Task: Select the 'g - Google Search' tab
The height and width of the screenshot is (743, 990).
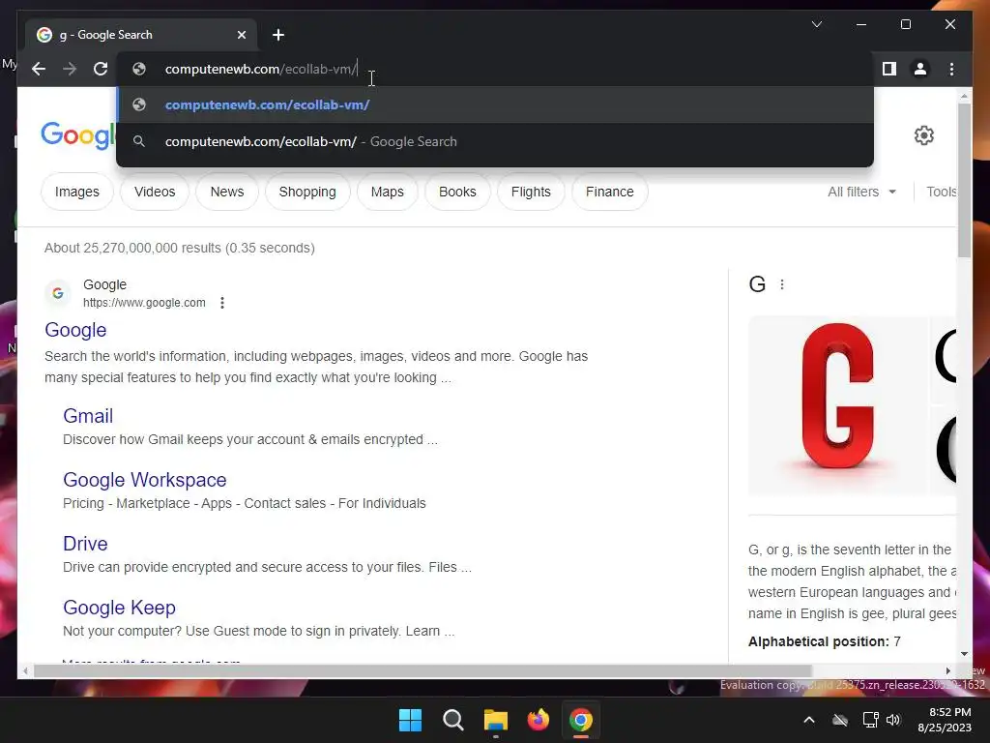Action: 140,35
